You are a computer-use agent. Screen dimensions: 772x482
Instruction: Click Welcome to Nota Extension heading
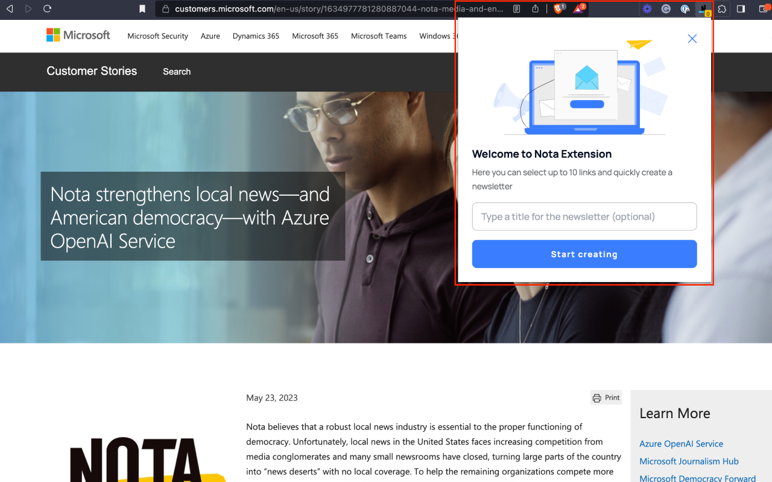(542, 154)
